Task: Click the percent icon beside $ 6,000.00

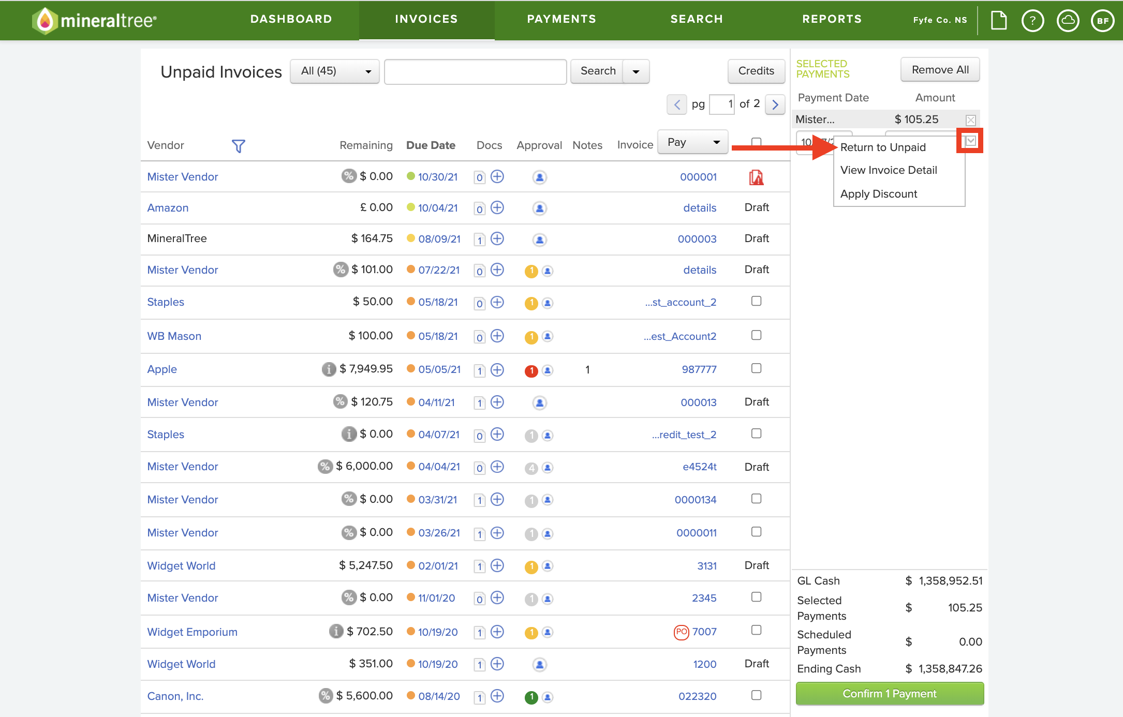Action: pyautogui.click(x=325, y=466)
